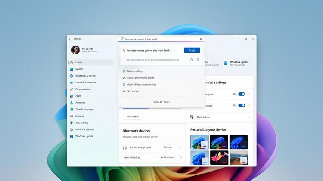Viewport: 323px width, 181px height.
Task: Click the Bluetooth & devices icon
Action: (x=71, y=76)
